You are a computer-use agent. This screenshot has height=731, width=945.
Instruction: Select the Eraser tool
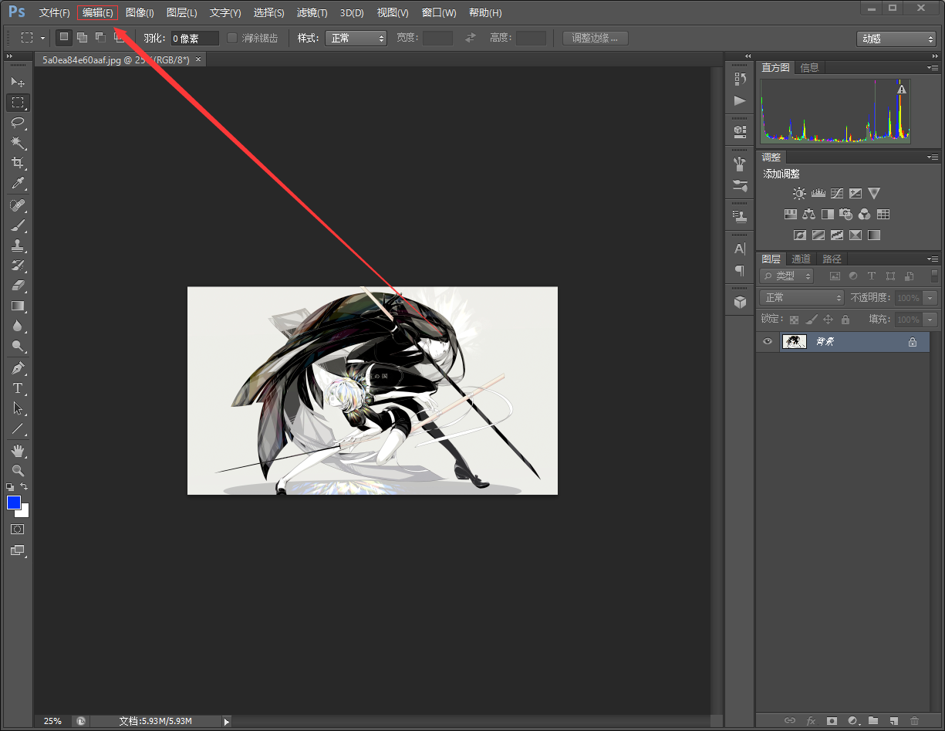(18, 286)
